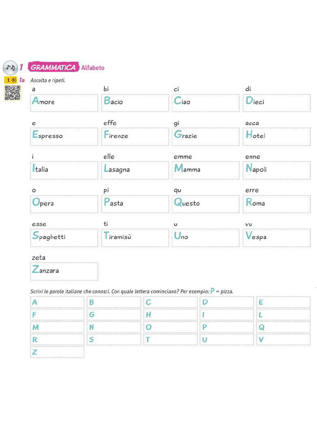This screenshot has height=423, width=317.
Task: Click the Mamma word box
Action: click(206, 170)
